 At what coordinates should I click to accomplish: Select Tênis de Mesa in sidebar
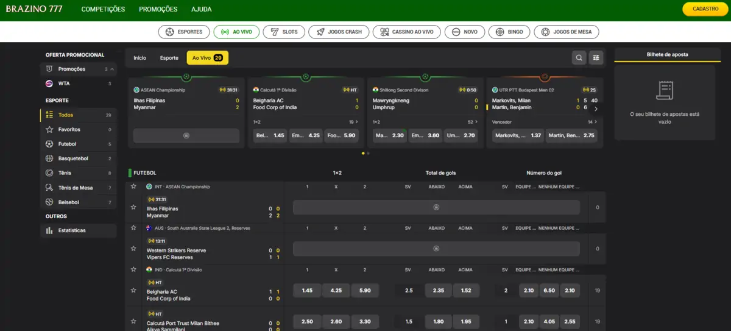[x=78, y=187]
